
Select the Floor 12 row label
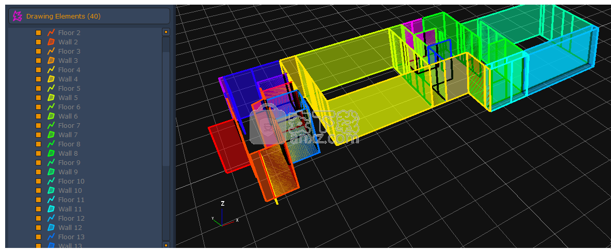tap(71, 218)
